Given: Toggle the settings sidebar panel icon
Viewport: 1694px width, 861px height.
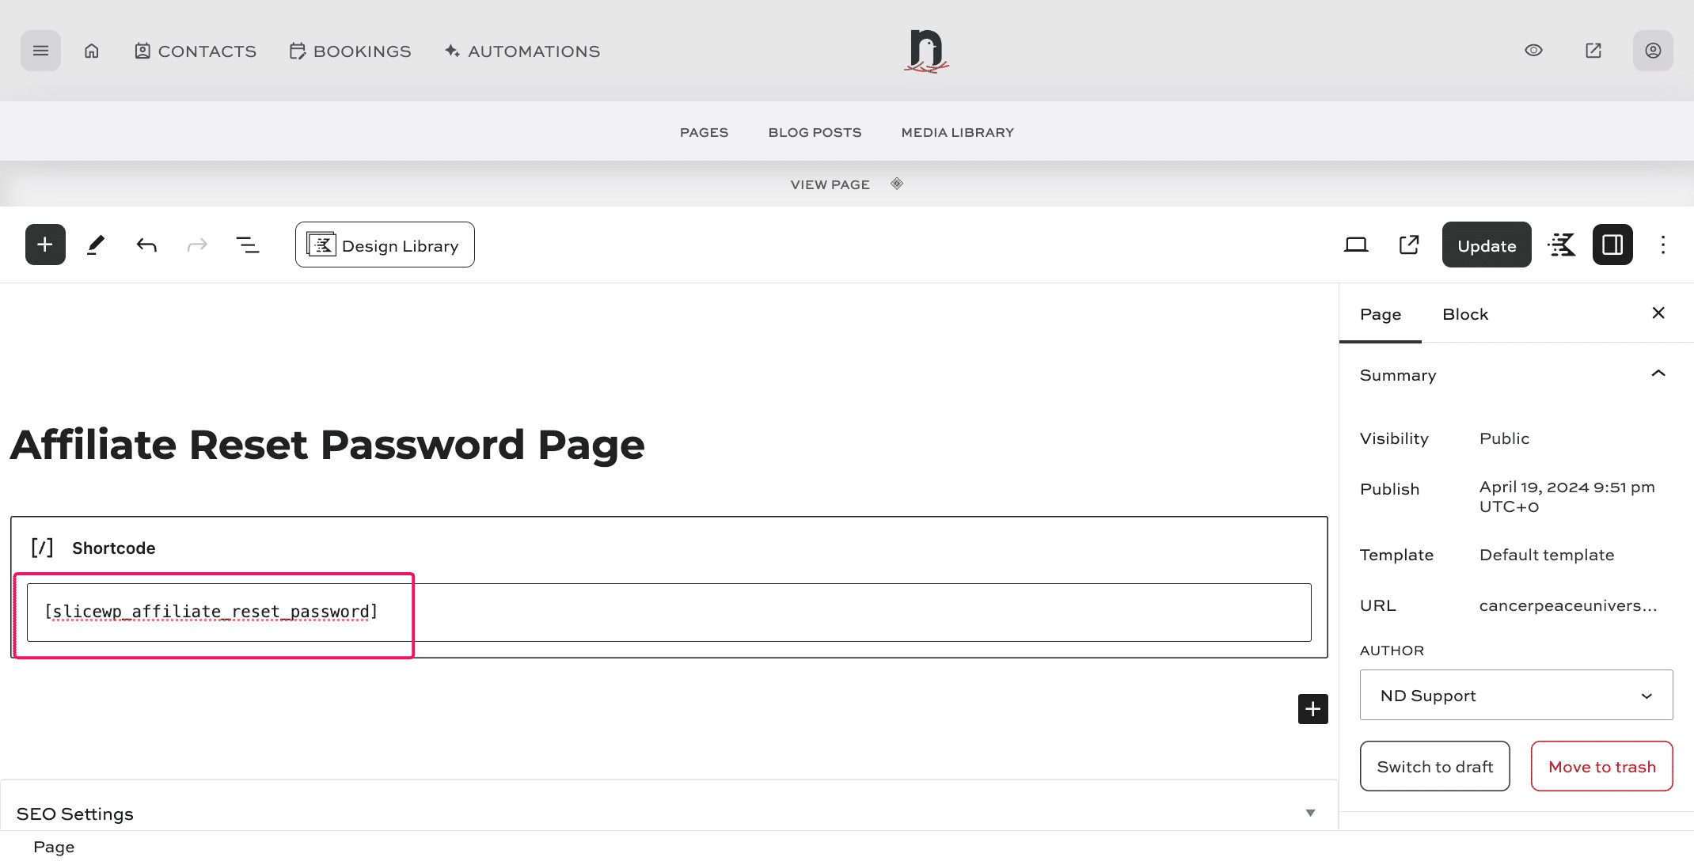Looking at the screenshot, I should coord(1612,245).
